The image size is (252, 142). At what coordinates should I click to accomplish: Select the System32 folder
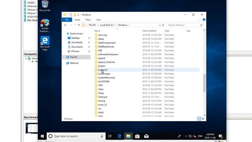coord(146,70)
